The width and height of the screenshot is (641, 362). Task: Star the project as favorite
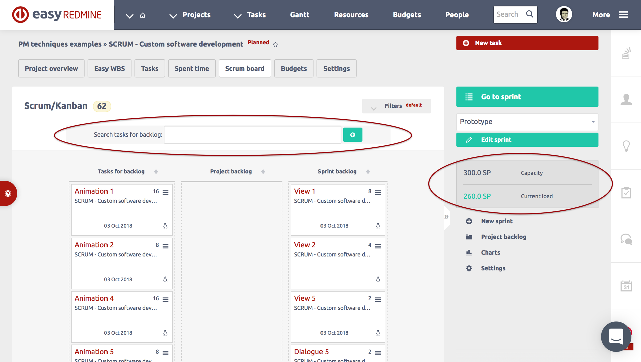tap(275, 45)
